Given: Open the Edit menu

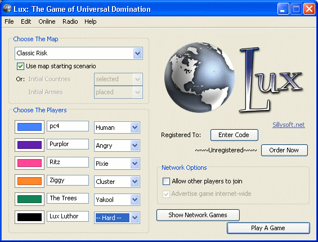Looking at the screenshot, I should click(x=26, y=21).
